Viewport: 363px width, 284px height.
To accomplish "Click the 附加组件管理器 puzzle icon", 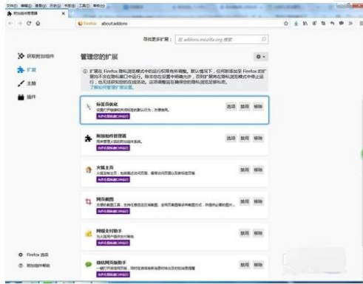I will coord(88,139).
